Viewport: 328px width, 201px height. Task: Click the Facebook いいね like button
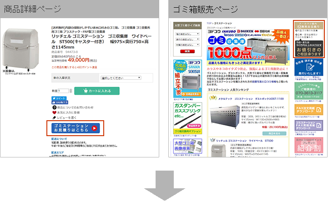[60, 103]
